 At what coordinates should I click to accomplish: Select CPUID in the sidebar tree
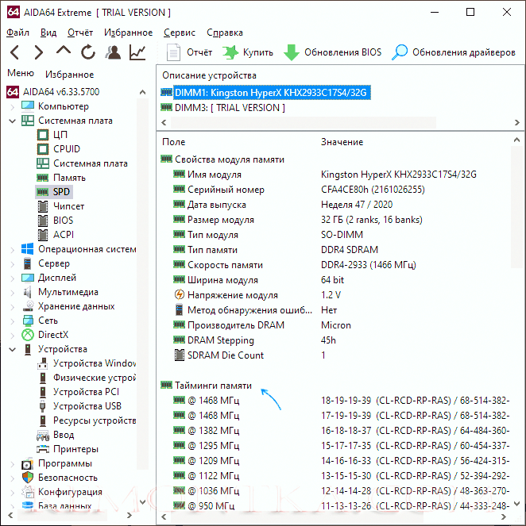[x=66, y=149]
